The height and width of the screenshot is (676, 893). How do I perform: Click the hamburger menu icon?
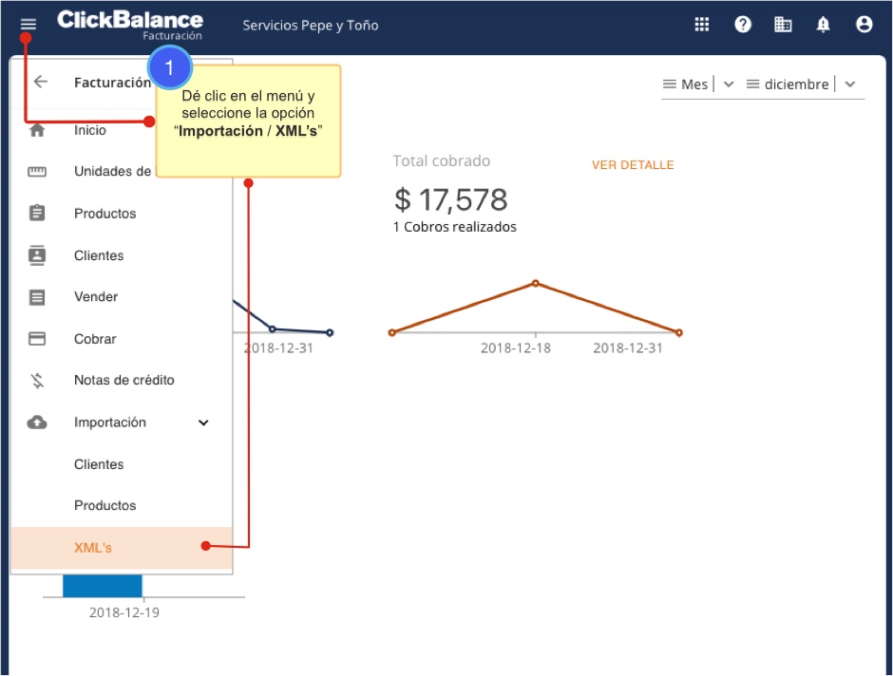[28, 25]
